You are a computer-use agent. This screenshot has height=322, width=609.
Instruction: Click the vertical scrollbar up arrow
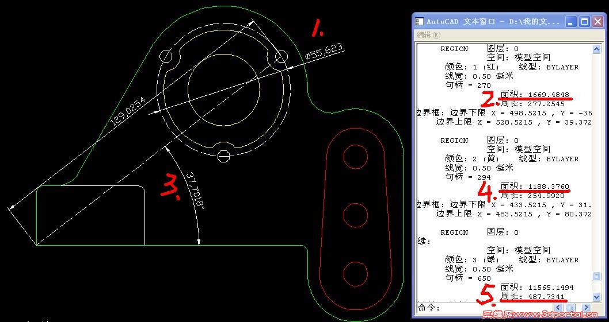[x=596, y=49]
